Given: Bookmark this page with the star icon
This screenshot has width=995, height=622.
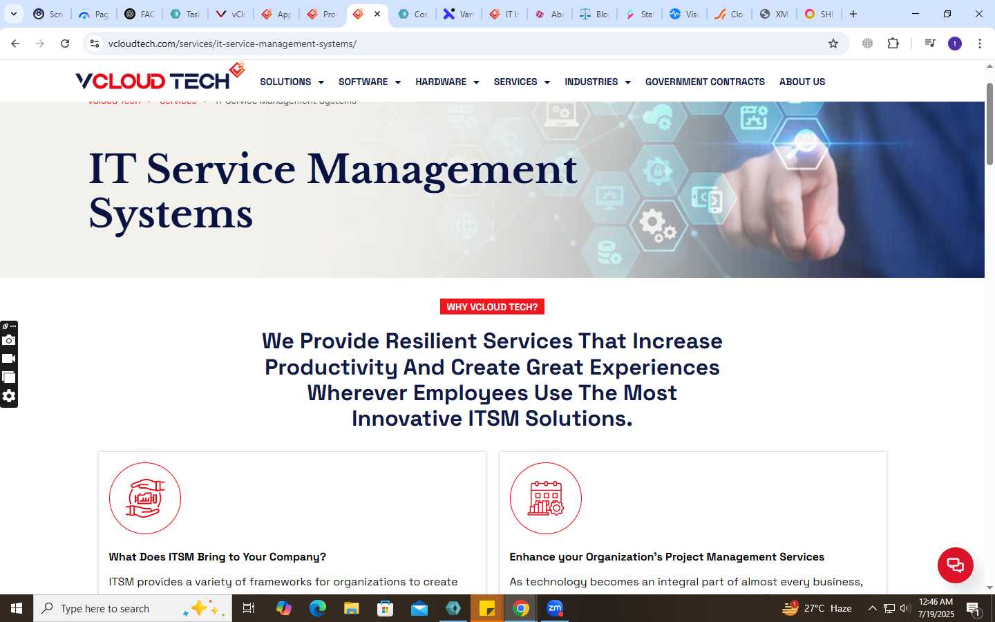Looking at the screenshot, I should (x=833, y=44).
